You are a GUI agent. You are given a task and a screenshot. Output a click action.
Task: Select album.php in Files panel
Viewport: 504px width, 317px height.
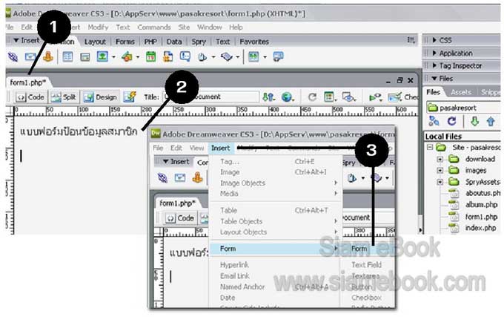pyautogui.click(x=481, y=205)
